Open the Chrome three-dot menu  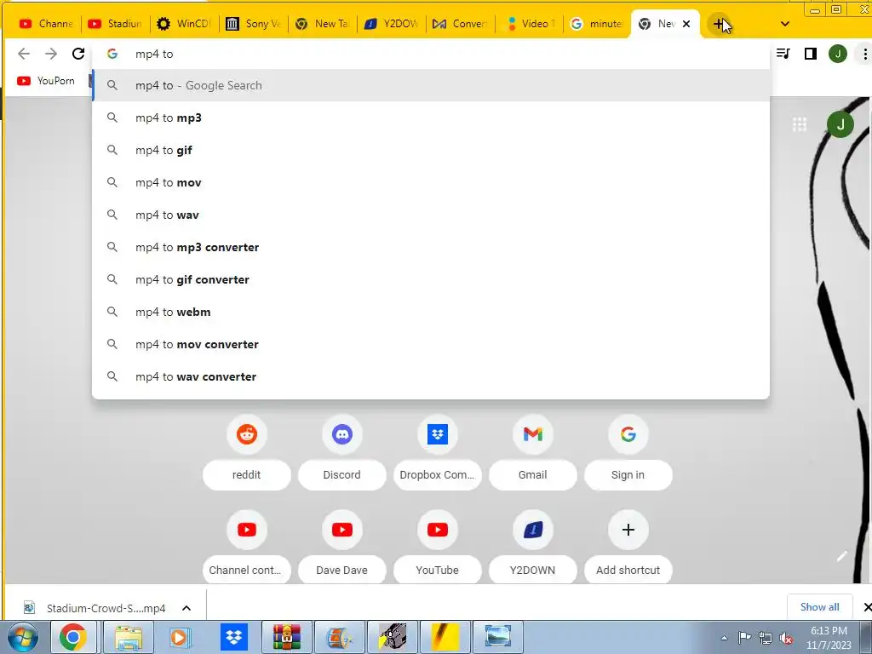(865, 54)
